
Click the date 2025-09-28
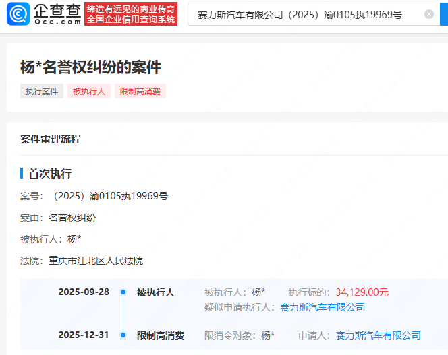coord(84,292)
